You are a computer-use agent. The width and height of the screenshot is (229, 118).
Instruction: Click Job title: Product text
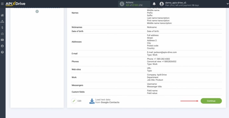click(x=155, y=80)
